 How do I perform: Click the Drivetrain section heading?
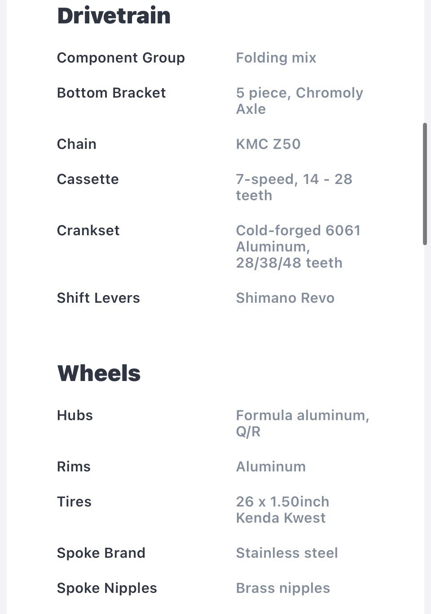click(114, 16)
